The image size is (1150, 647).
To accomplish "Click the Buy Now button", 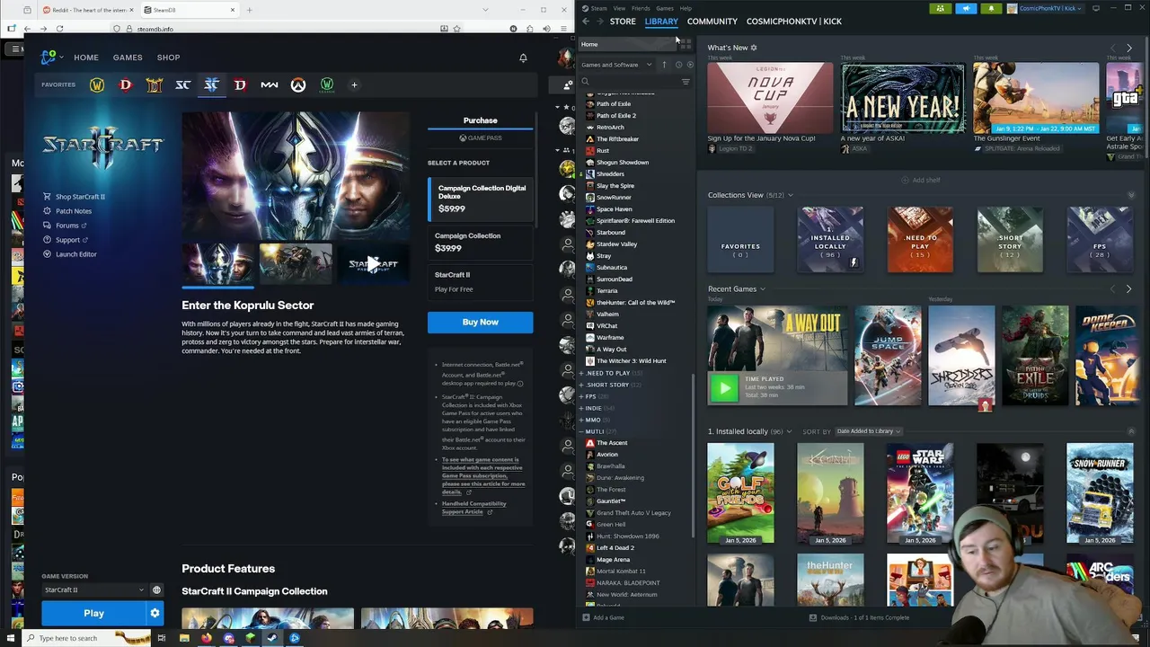I will click(480, 322).
